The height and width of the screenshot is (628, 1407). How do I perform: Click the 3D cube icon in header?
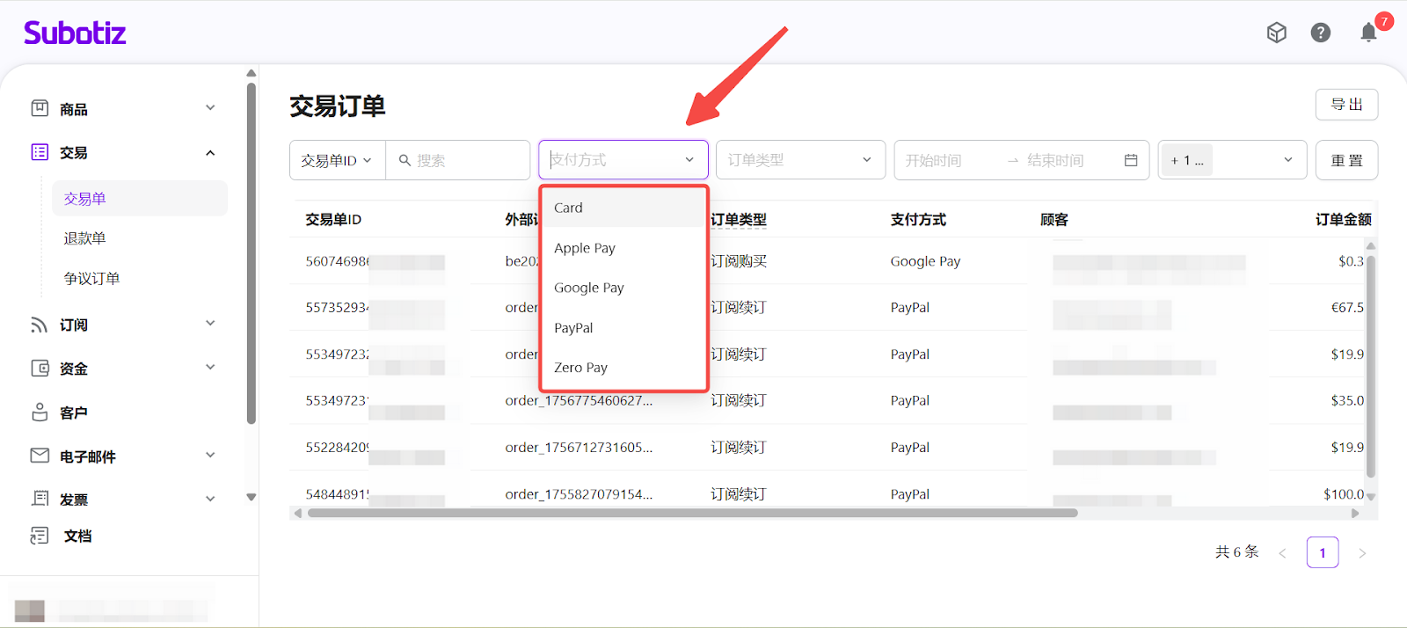tap(1276, 33)
